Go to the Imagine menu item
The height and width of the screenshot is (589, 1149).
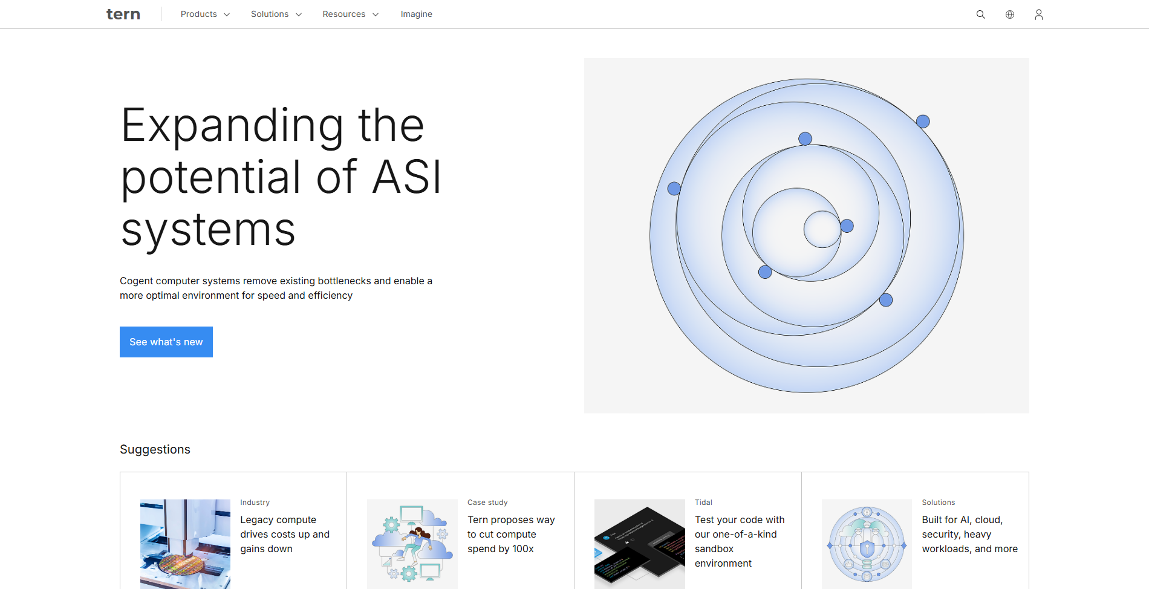click(x=416, y=15)
